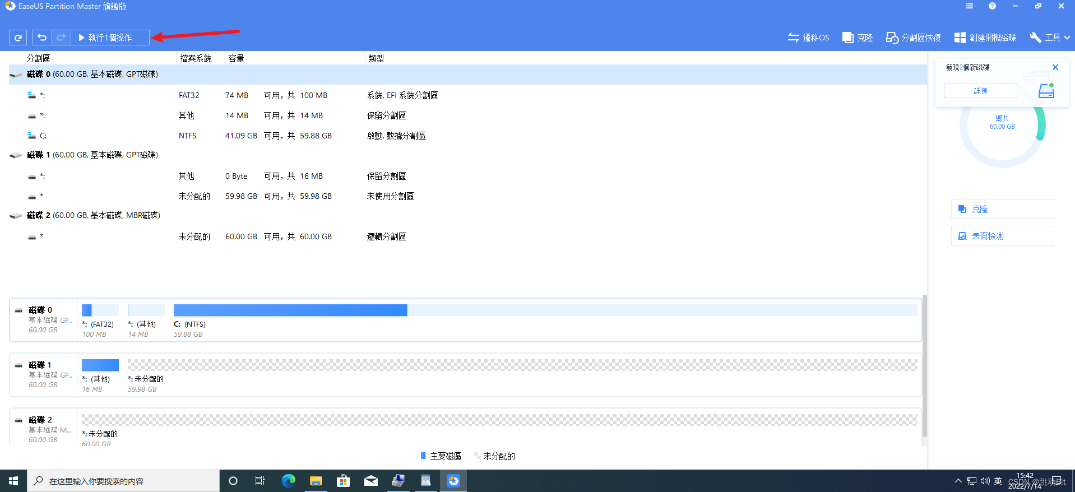Viewport: 1075px width, 492px height.
Task: Click the volume icon in system tray
Action: click(985, 481)
